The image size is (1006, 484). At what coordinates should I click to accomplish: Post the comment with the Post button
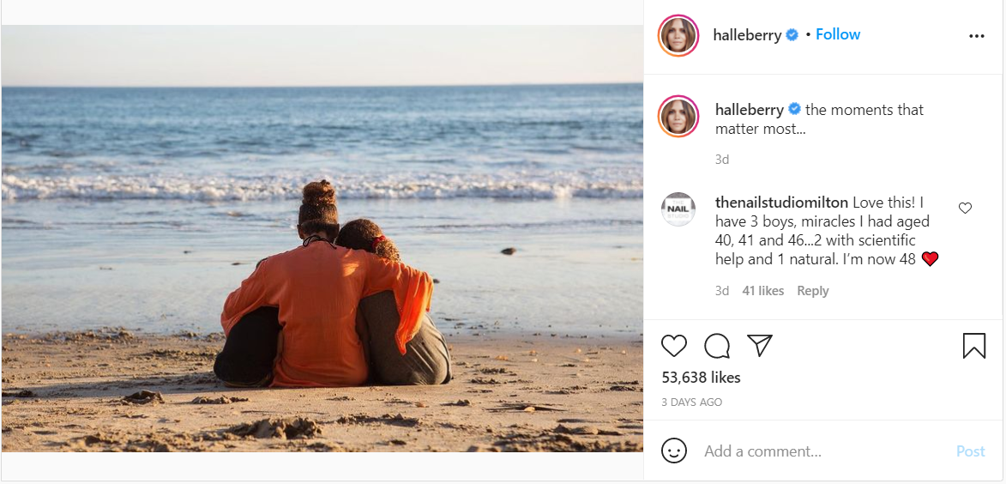point(971,451)
